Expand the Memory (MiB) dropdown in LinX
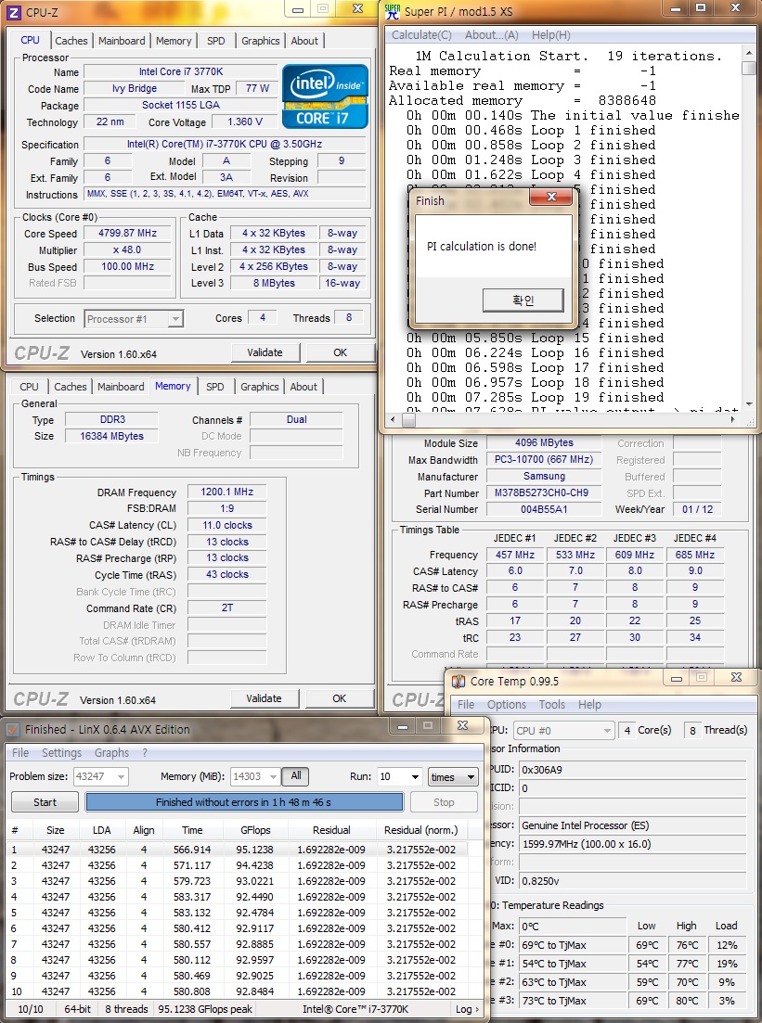762x1023 pixels. pyautogui.click(x=274, y=777)
